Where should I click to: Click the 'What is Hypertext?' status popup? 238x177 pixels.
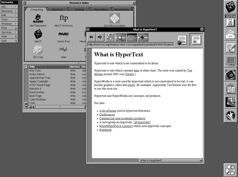point(171,160)
